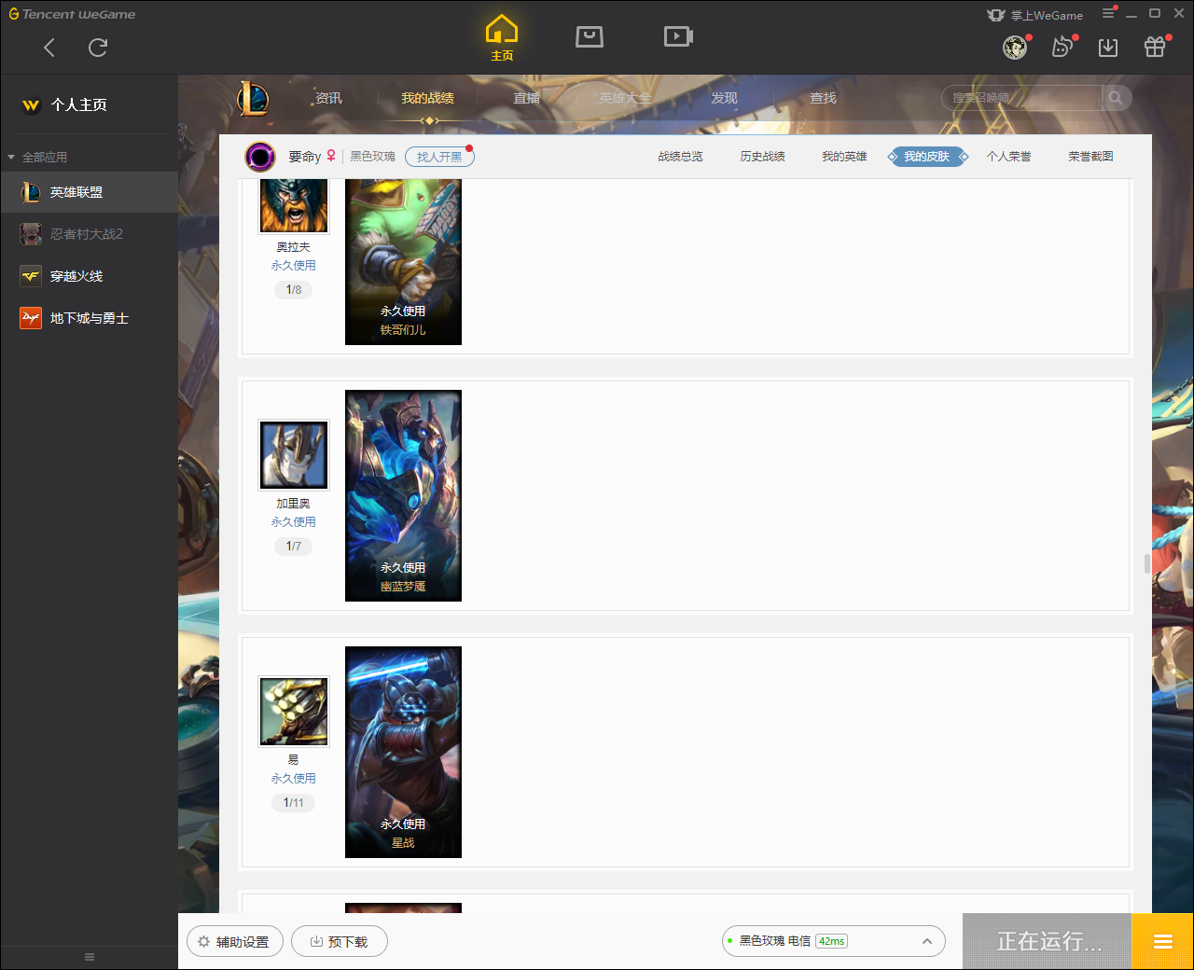1194x970 pixels.
Task: Open the user avatar in top bar
Action: (1015, 48)
